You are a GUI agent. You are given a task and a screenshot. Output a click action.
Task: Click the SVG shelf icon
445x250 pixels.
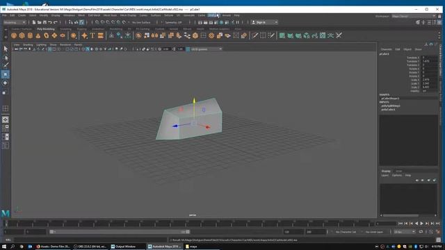click(x=100, y=35)
